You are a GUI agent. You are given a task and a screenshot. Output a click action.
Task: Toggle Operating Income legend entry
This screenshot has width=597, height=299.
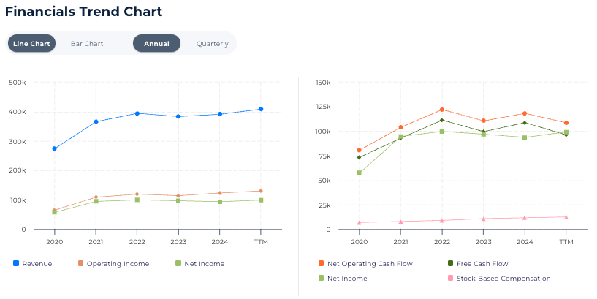click(x=118, y=264)
